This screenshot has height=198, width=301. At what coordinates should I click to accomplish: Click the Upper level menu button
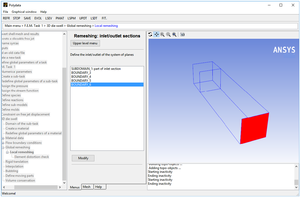(85, 43)
